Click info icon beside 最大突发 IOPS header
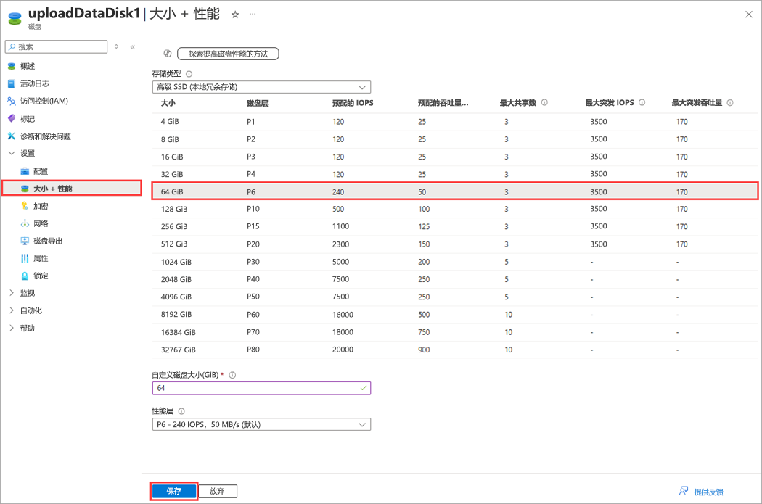The image size is (762, 504). coord(642,102)
